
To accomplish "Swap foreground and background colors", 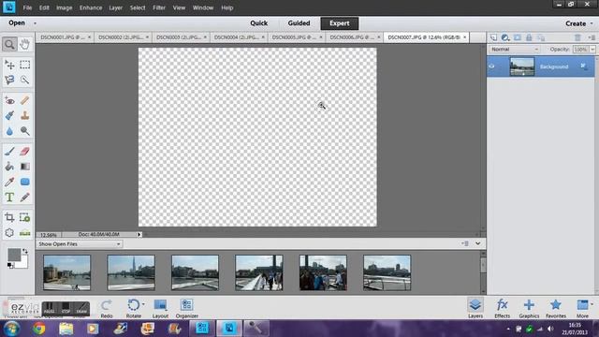I will tap(25, 252).
